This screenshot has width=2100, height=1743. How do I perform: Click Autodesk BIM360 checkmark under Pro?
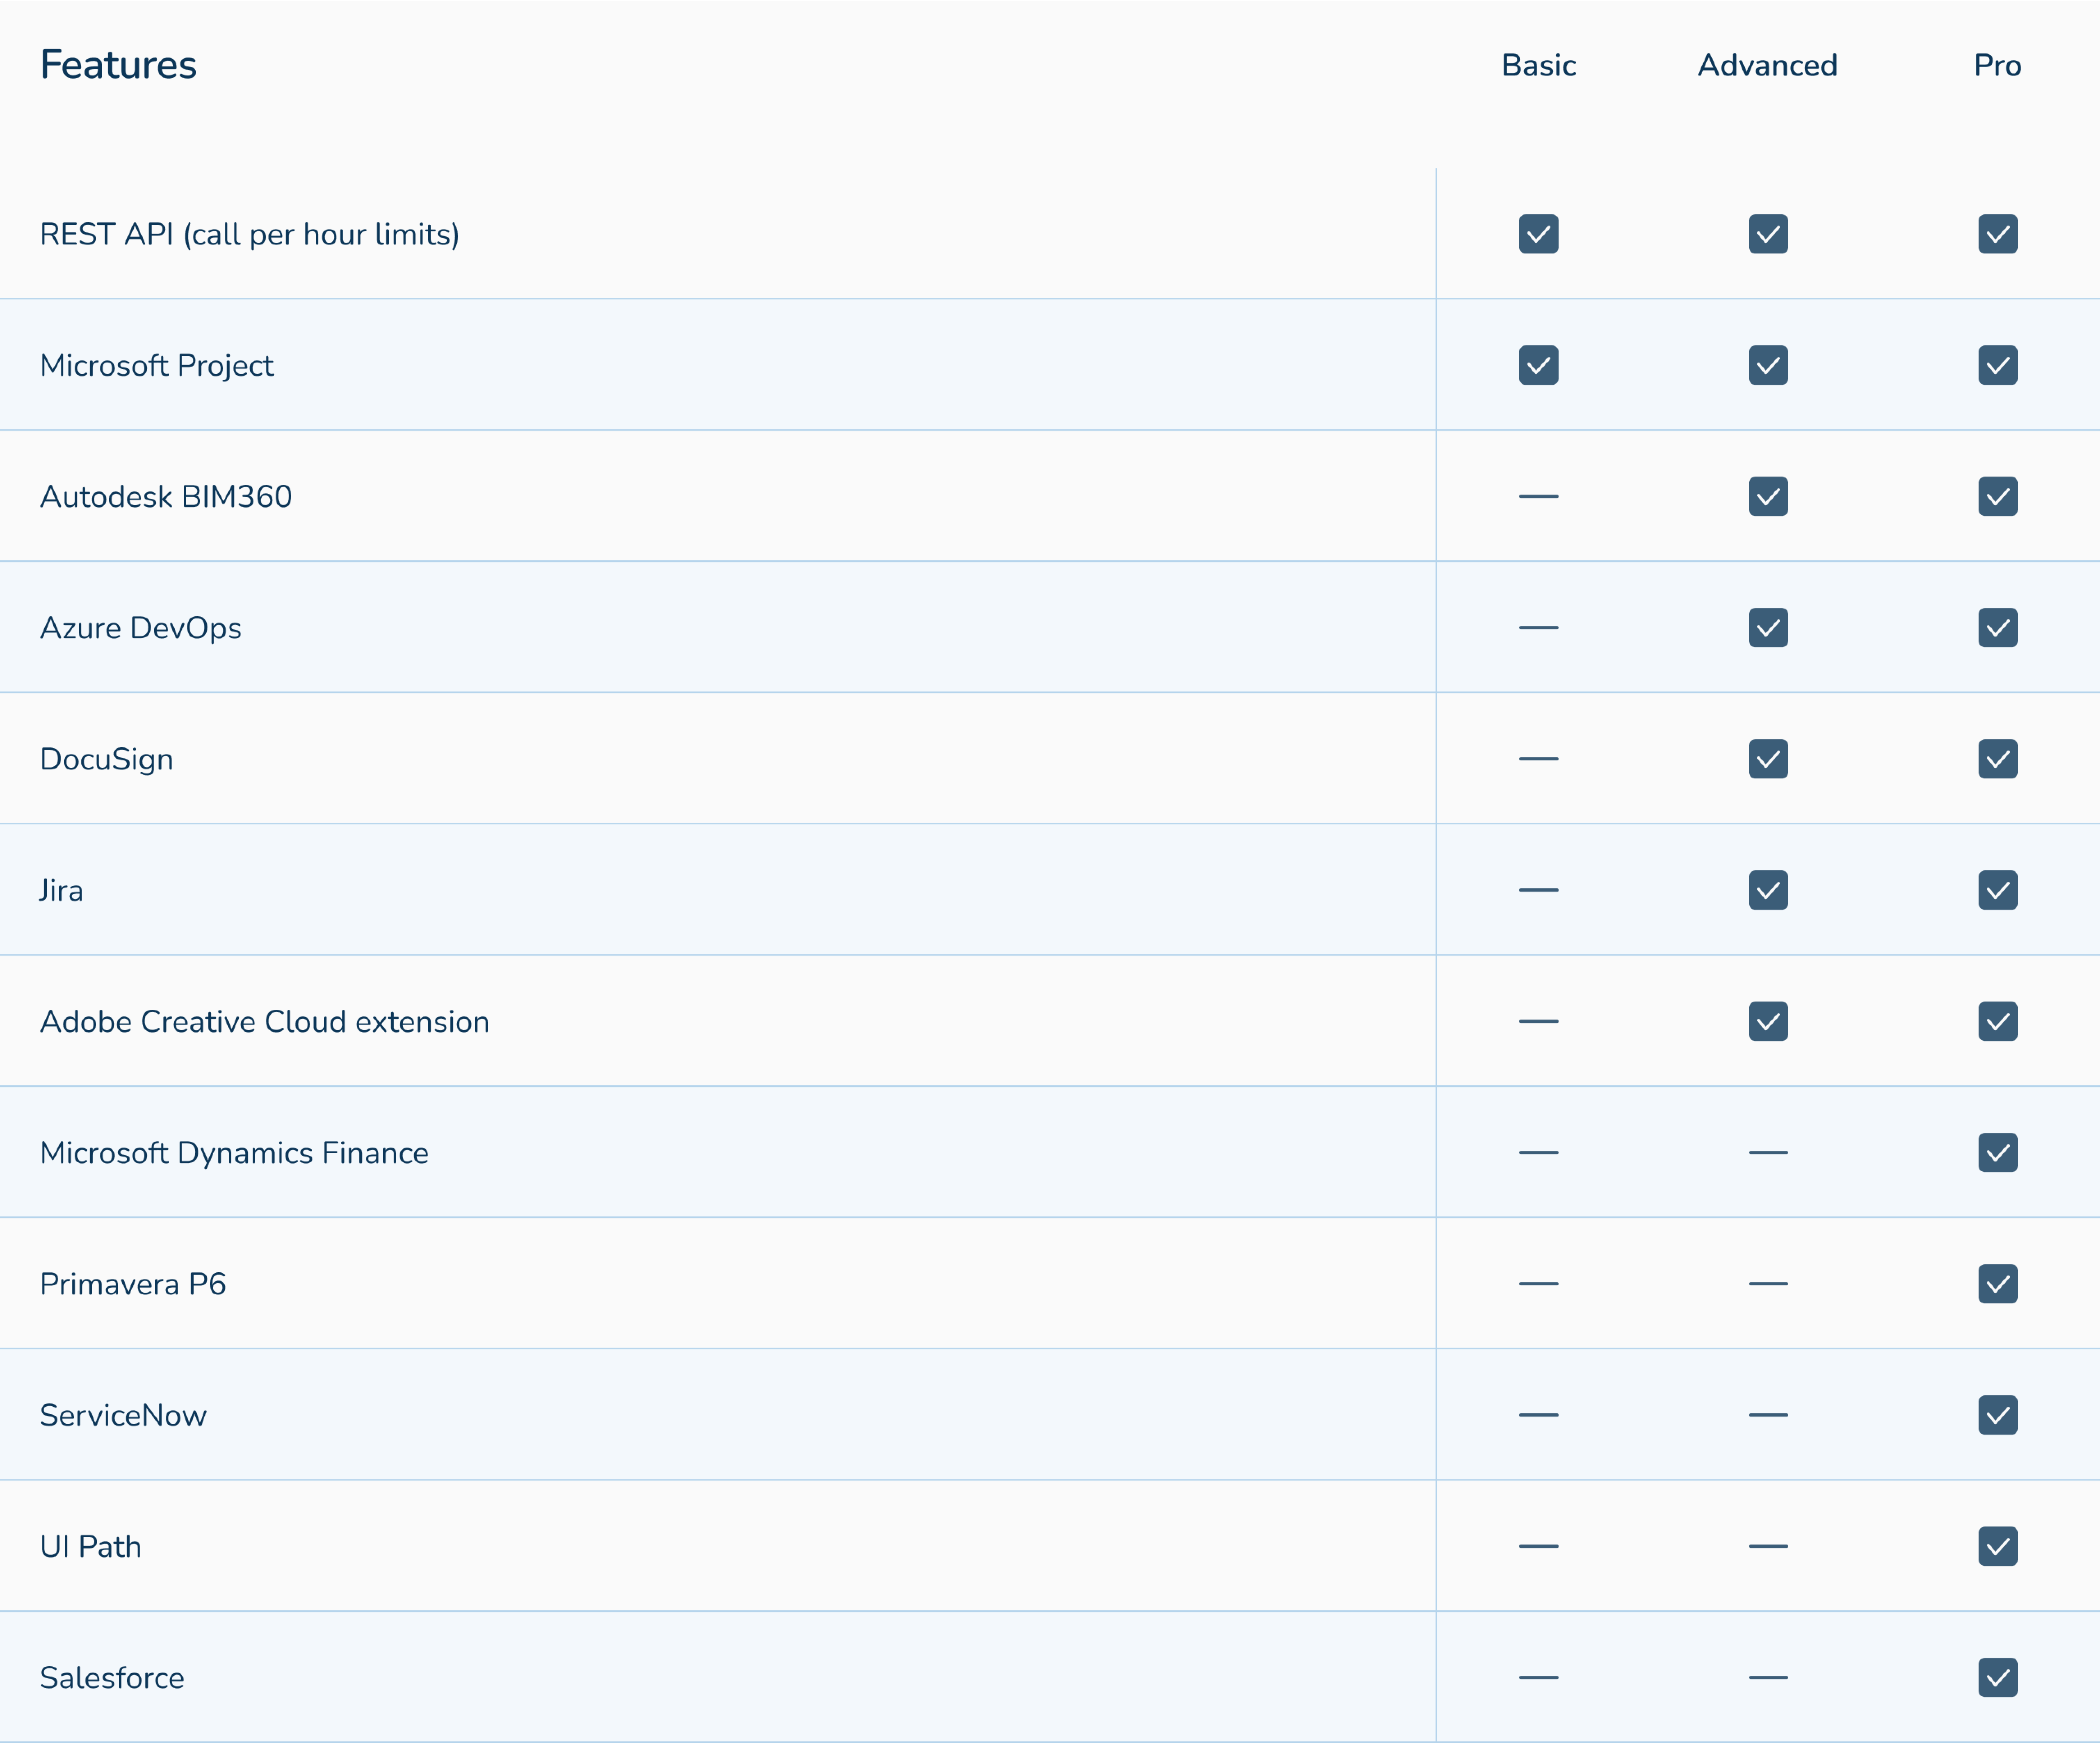click(1997, 496)
